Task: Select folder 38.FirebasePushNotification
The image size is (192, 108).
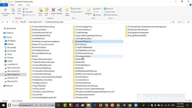Action: 137,30
